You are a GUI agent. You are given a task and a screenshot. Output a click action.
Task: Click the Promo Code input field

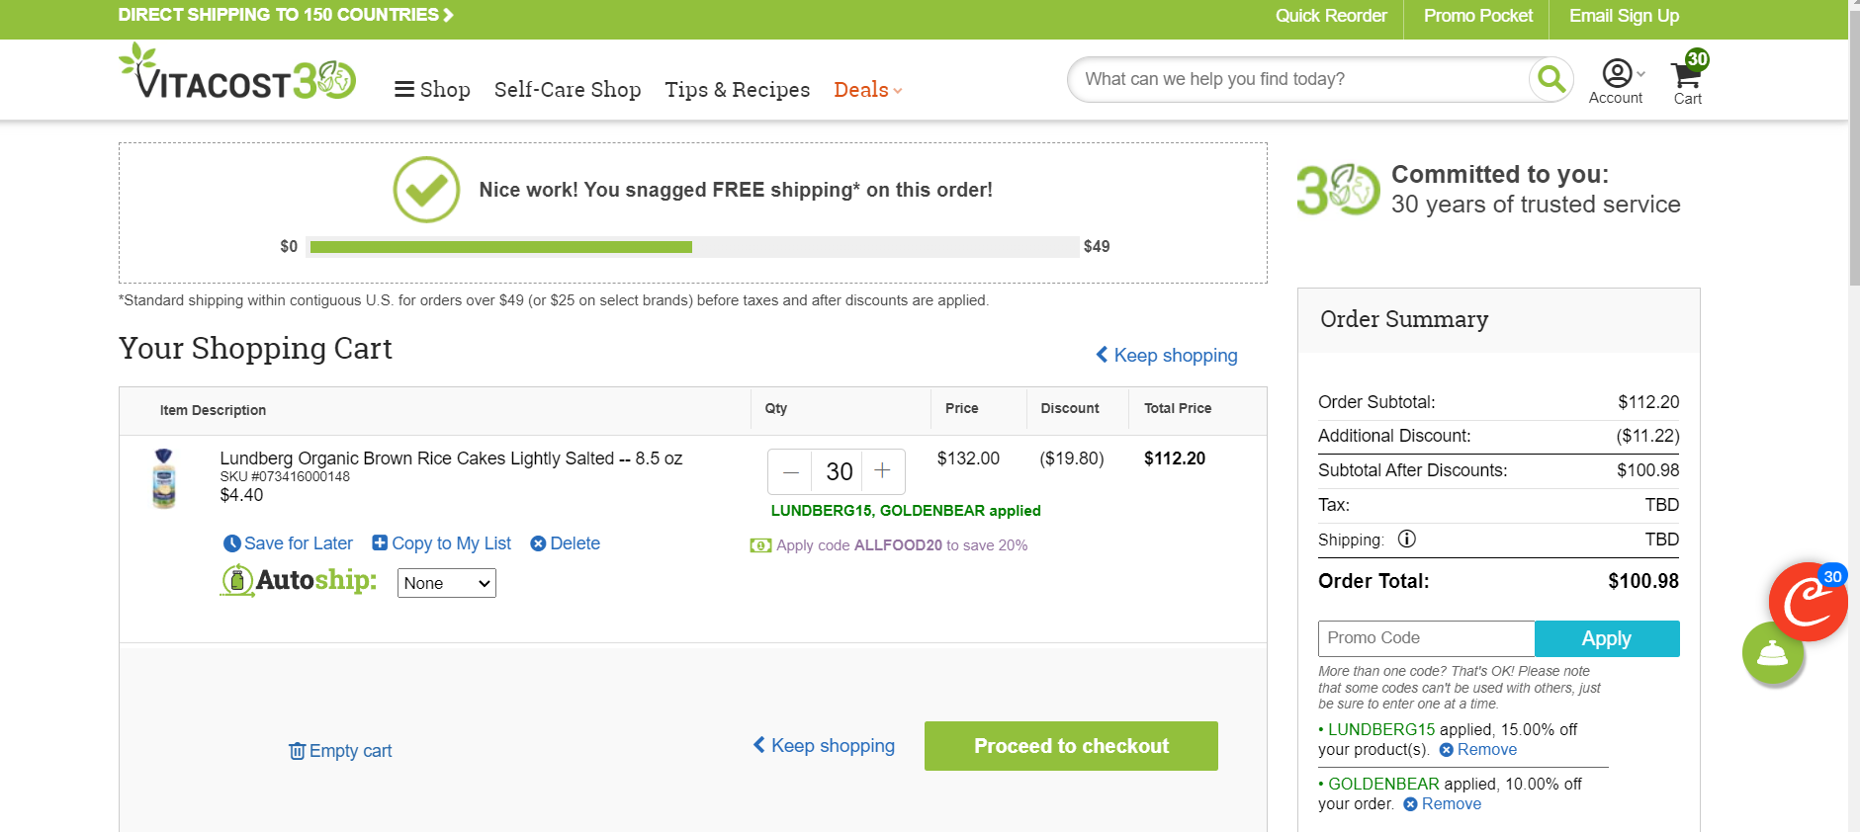point(1426,638)
